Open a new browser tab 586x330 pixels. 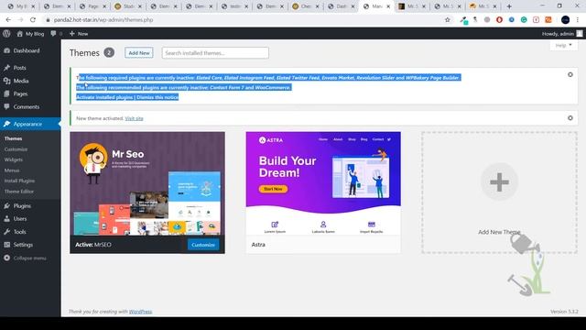[509, 6]
